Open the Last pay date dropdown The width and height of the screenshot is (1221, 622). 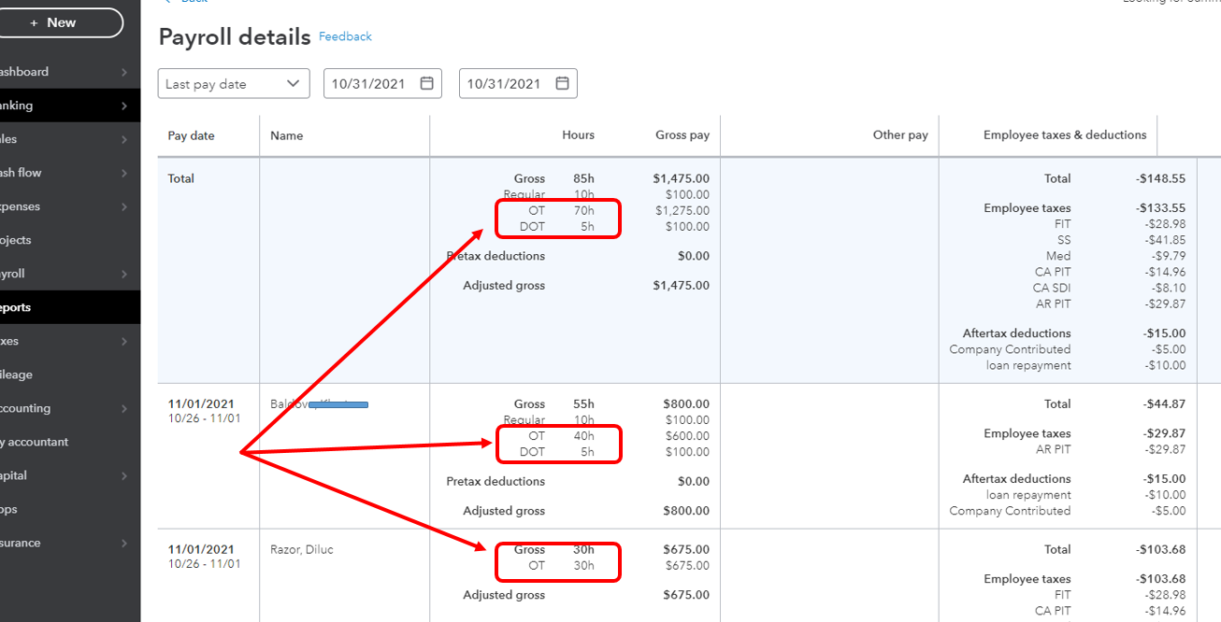click(x=234, y=83)
